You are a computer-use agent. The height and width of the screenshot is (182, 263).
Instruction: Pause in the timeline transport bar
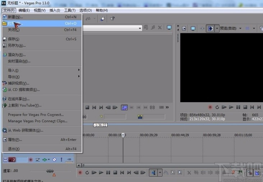[x=108, y=172]
